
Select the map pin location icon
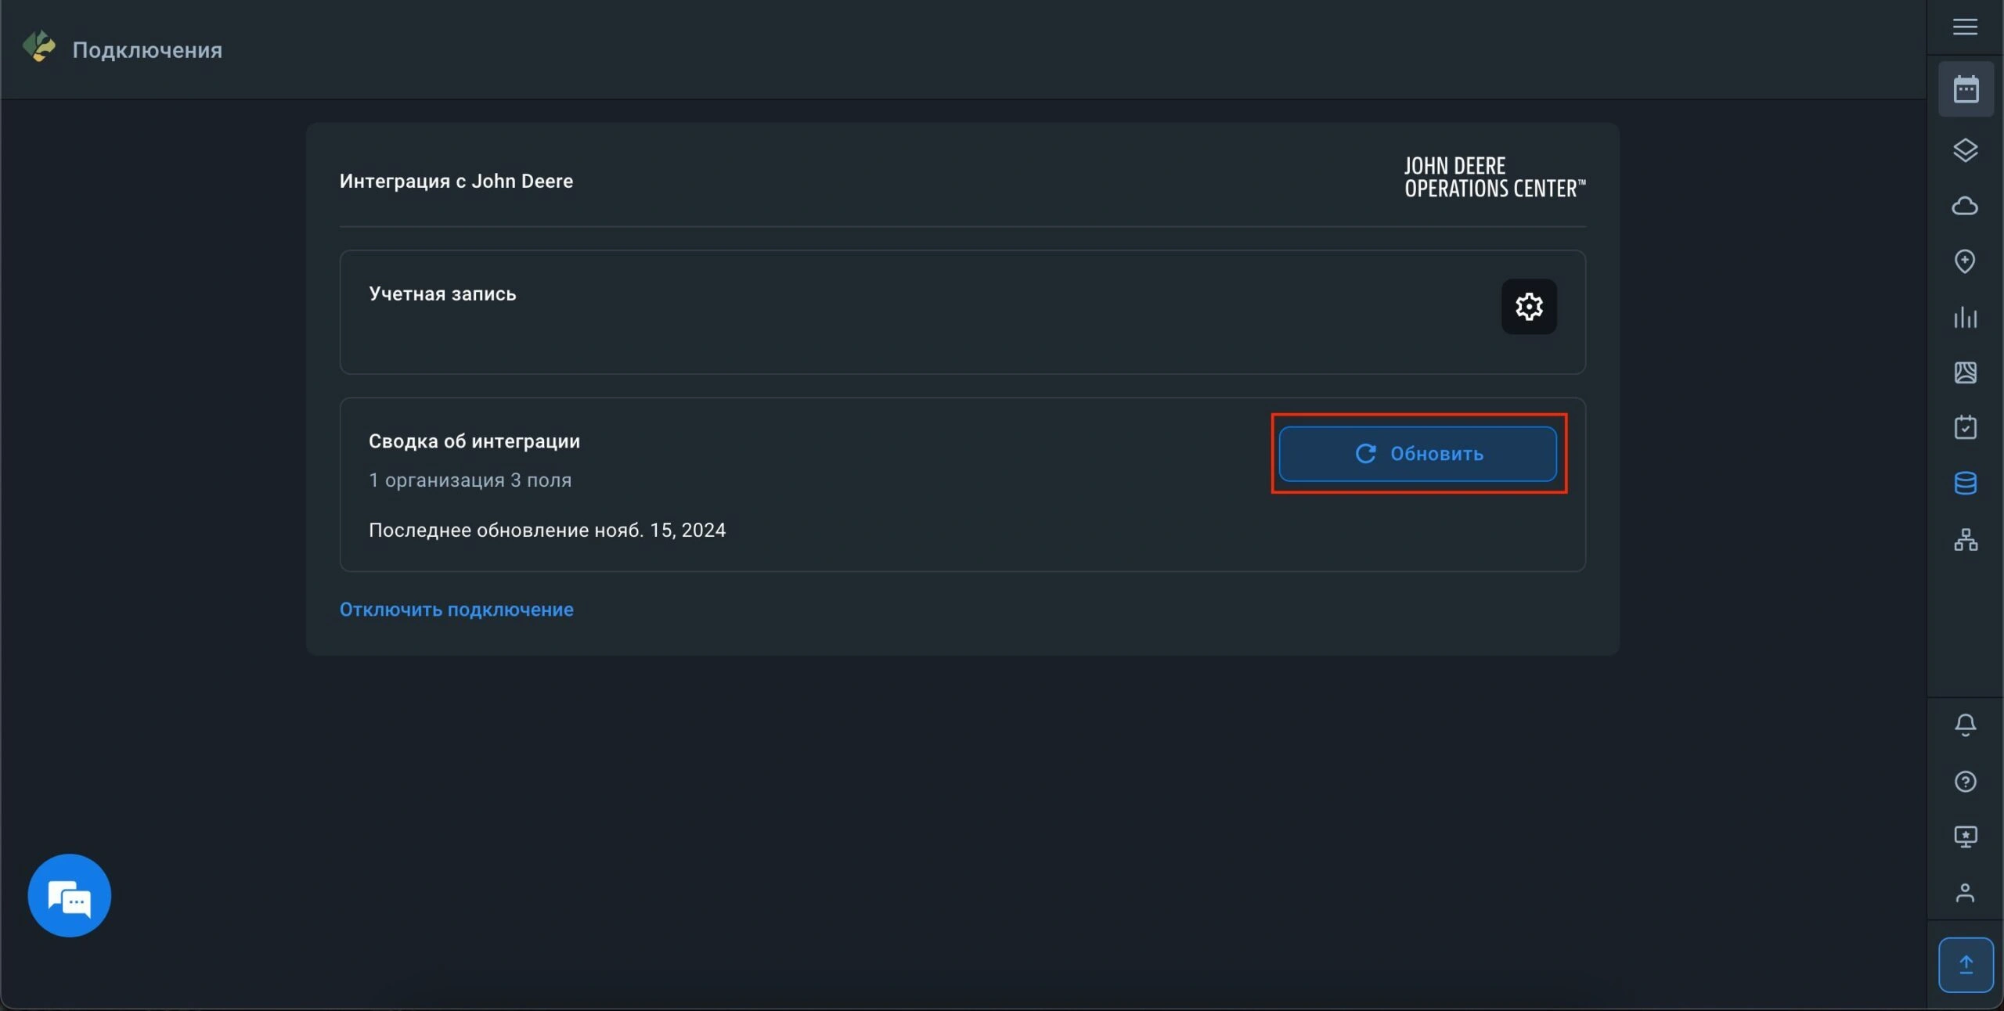(x=1965, y=261)
